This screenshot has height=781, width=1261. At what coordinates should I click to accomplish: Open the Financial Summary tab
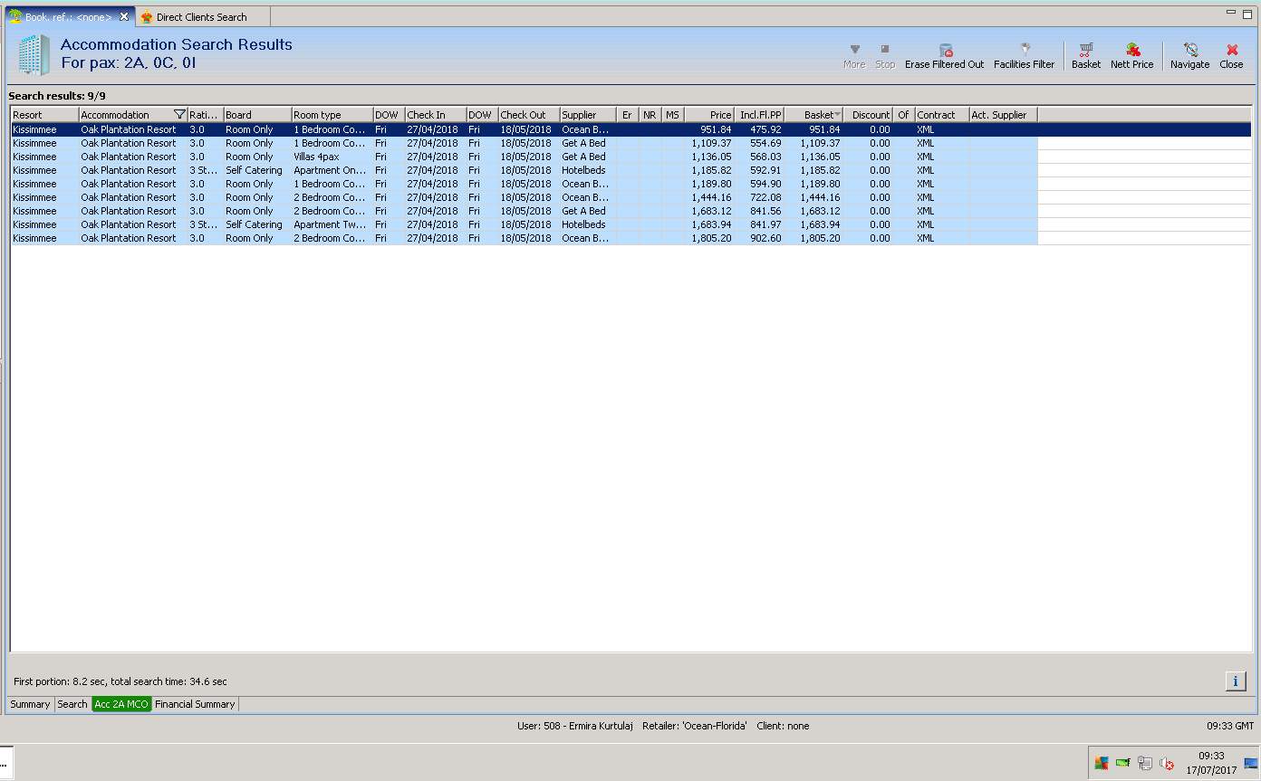pos(195,704)
